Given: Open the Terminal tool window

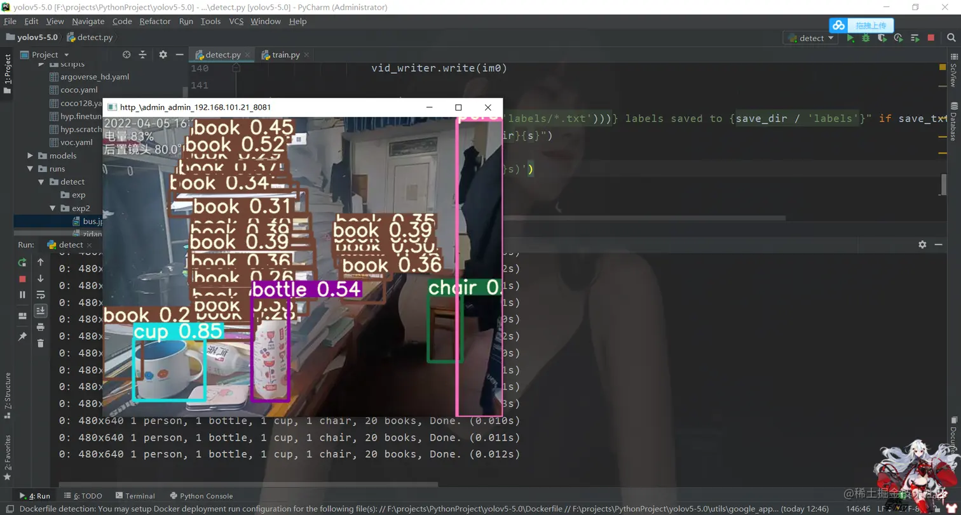Looking at the screenshot, I should point(135,496).
